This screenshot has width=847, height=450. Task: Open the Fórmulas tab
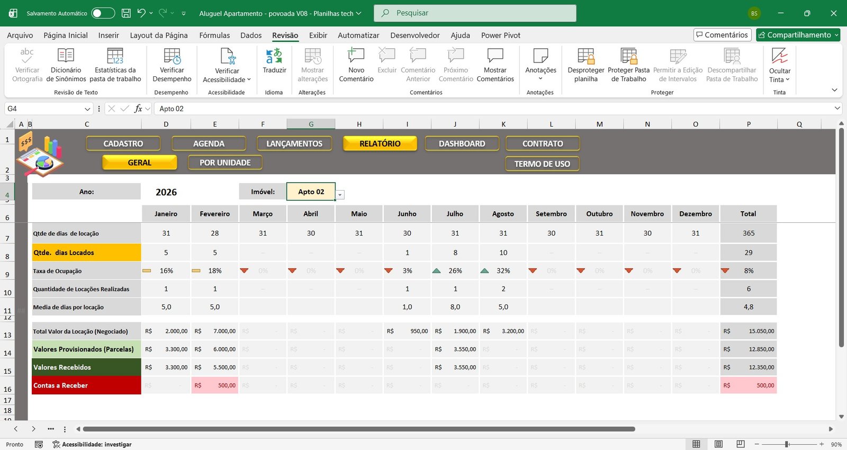click(x=214, y=35)
